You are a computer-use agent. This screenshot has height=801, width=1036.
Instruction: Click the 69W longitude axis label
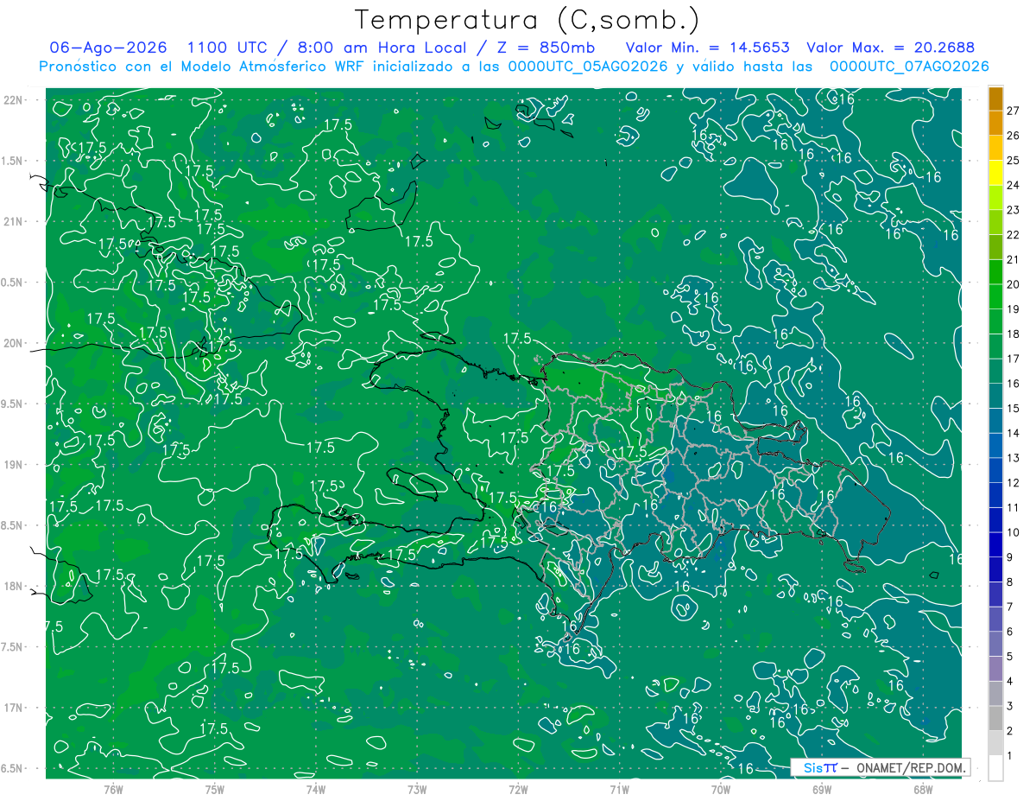pos(822,789)
